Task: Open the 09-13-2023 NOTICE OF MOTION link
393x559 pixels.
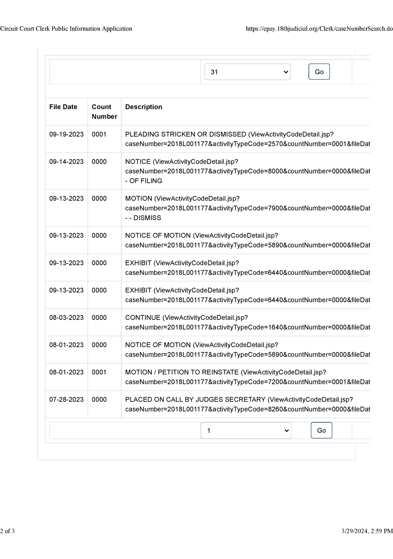Action: (x=247, y=240)
